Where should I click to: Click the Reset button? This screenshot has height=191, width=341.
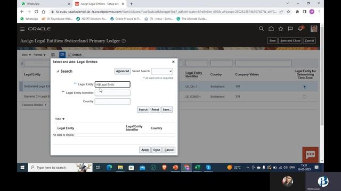(x=155, y=110)
